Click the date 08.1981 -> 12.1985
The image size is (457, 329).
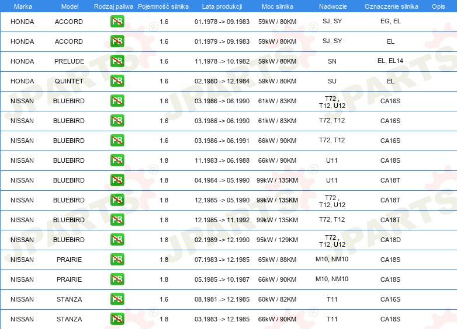point(222,299)
